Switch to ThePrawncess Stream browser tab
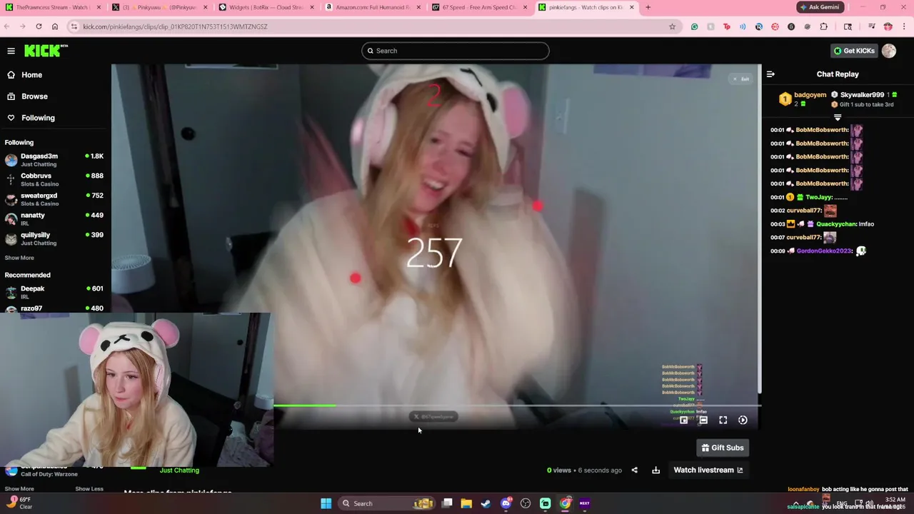 tap(52, 7)
